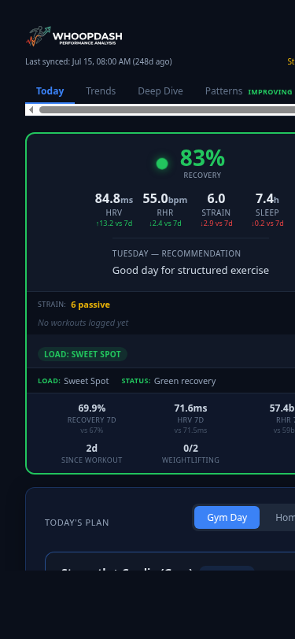Click the horizontal tab scrollbar thumb
This screenshot has height=639, width=295.
(167, 110)
